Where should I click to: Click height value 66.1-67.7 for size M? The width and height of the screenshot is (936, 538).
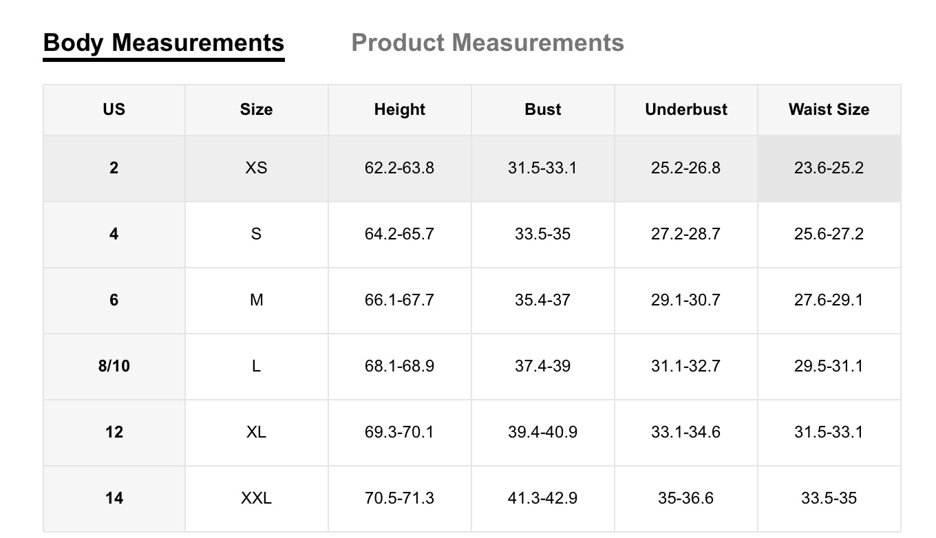click(x=399, y=300)
